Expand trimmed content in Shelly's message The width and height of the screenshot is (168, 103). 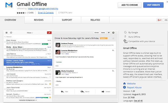(x=57, y=85)
